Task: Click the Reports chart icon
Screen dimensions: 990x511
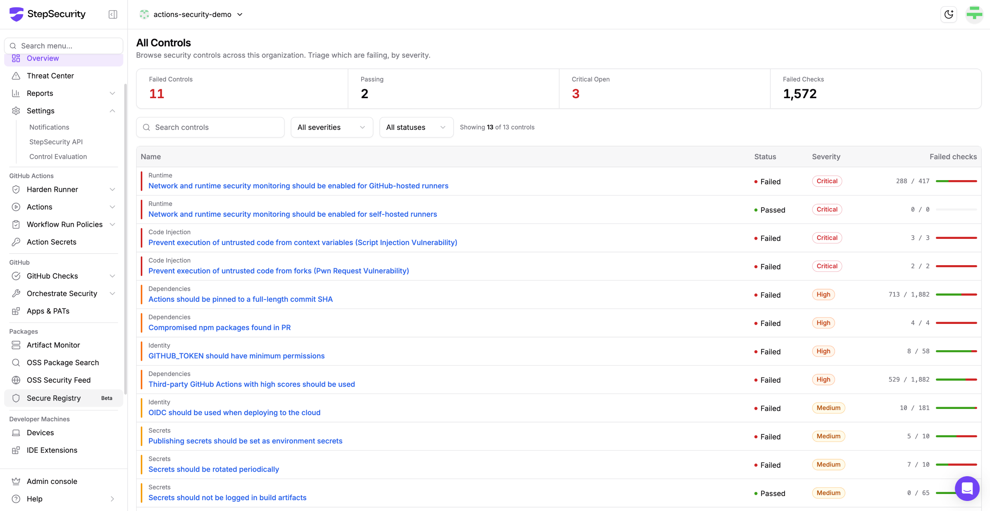Action: coord(16,93)
